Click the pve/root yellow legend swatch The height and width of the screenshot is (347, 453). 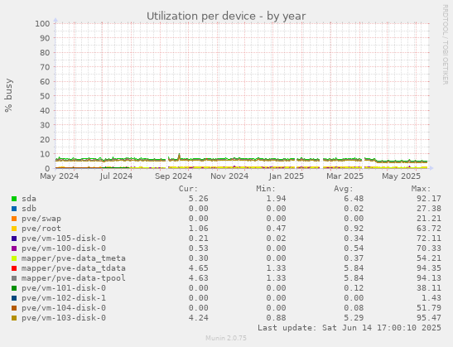14,229
